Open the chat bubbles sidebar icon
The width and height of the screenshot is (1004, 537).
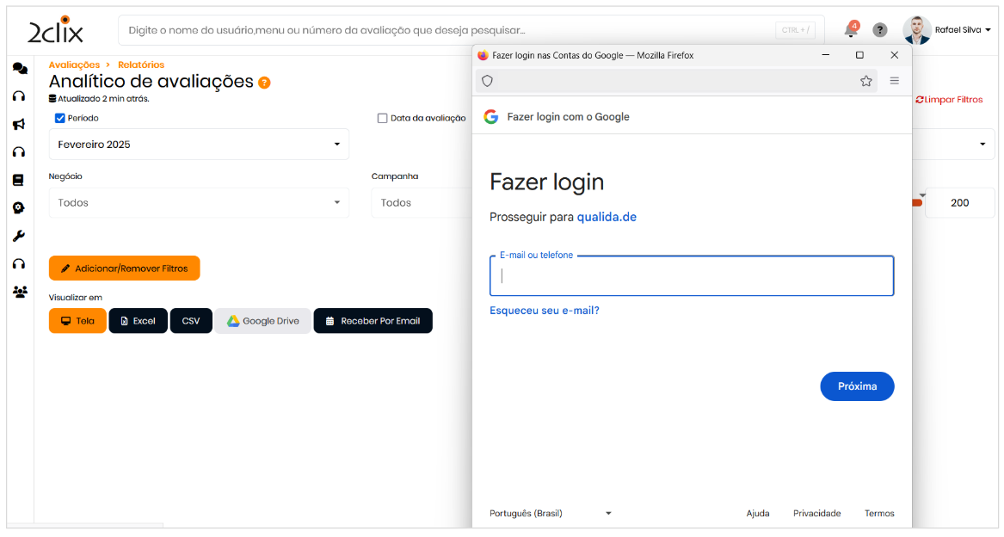pos(19,69)
